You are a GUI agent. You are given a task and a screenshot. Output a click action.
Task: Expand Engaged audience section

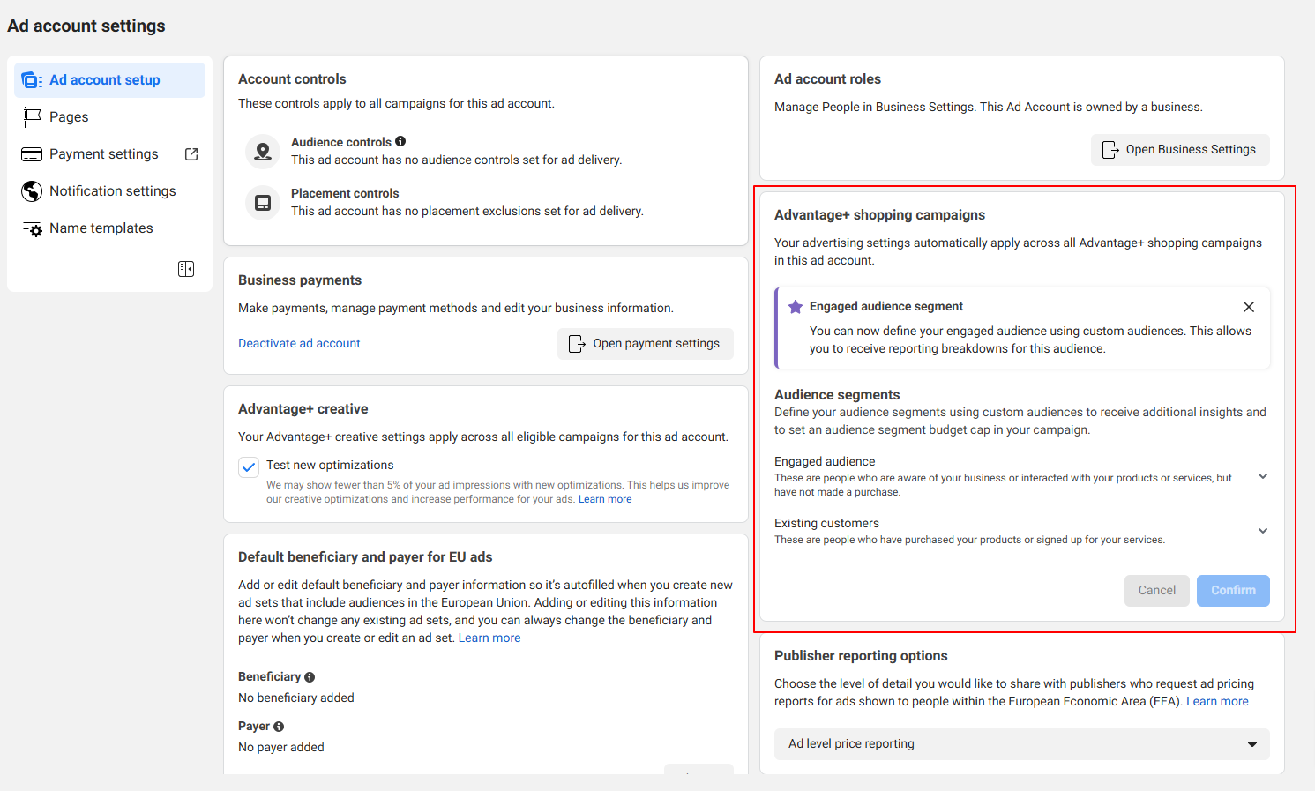(1263, 476)
